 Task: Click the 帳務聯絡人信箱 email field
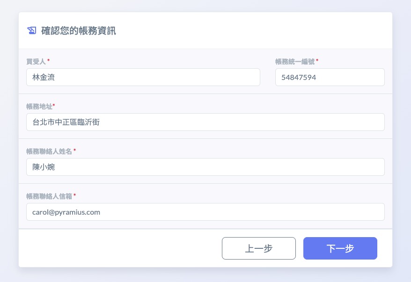click(x=205, y=212)
